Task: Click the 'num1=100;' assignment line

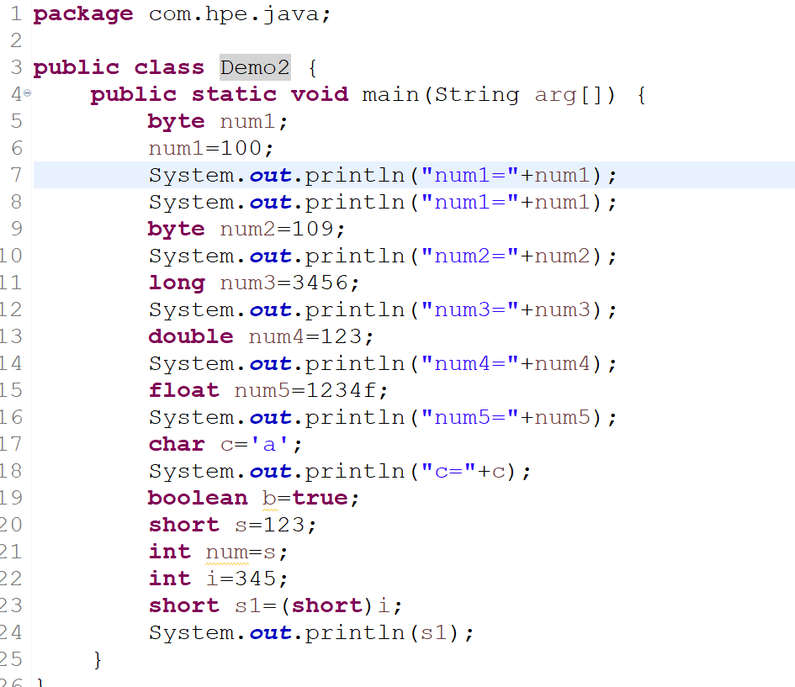Action: pyautogui.click(x=211, y=149)
